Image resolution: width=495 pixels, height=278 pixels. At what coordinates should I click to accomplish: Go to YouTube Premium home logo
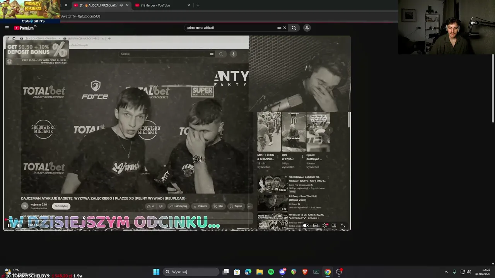[24, 28]
